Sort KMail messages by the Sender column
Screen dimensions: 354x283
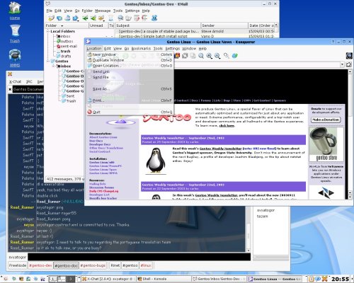pos(224,25)
